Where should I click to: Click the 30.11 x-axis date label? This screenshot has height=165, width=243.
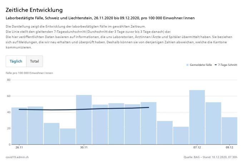click(84, 147)
